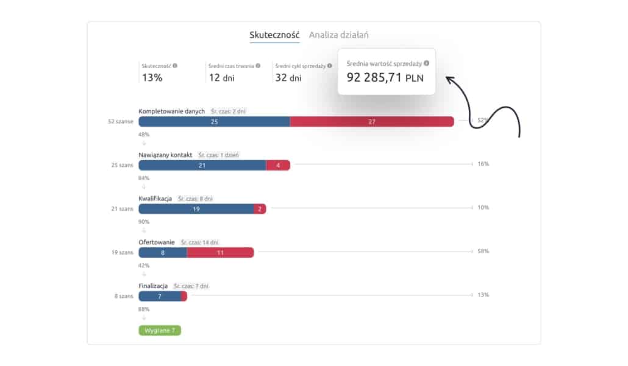Click the 92 285,71 PLN value
Viewport: 628px width, 366px height.
(385, 77)
